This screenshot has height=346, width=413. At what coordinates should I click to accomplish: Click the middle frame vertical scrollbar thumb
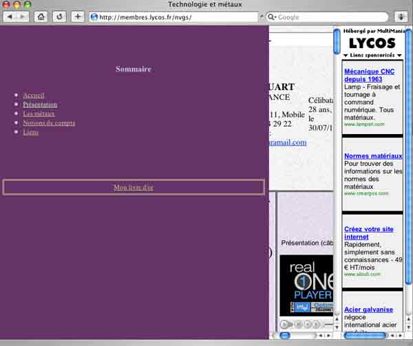[x=337, y=42]
